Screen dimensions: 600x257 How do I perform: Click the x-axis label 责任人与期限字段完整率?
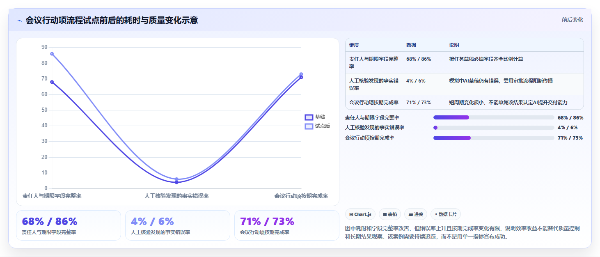pyautogui.click(x=52, y=196)
